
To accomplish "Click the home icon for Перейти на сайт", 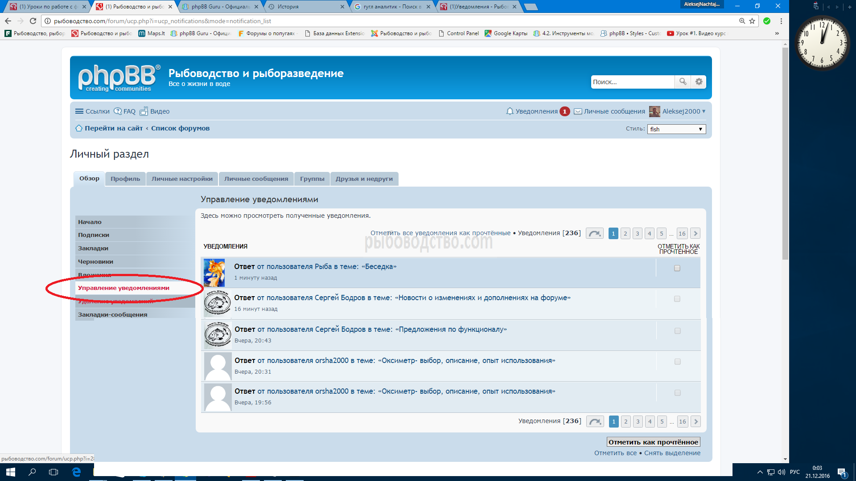I will pos(79,128).
